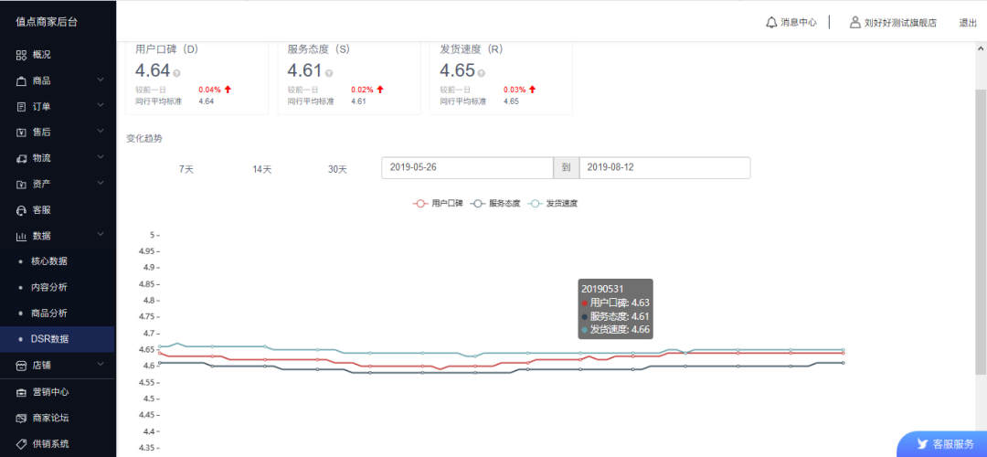Click the 变化趋势 section heading
The height and width of the screenshot is (457, 987).
click(x=144, y=139)
